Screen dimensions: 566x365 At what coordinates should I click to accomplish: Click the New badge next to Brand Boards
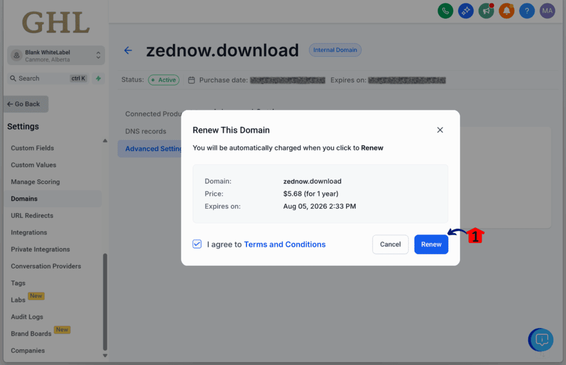62,330
